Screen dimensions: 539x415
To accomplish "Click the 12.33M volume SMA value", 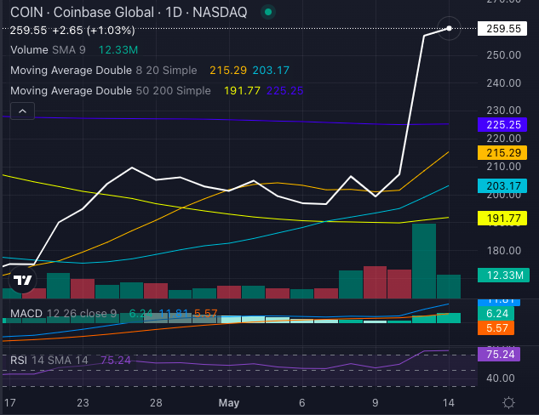I will click(118, 50).
